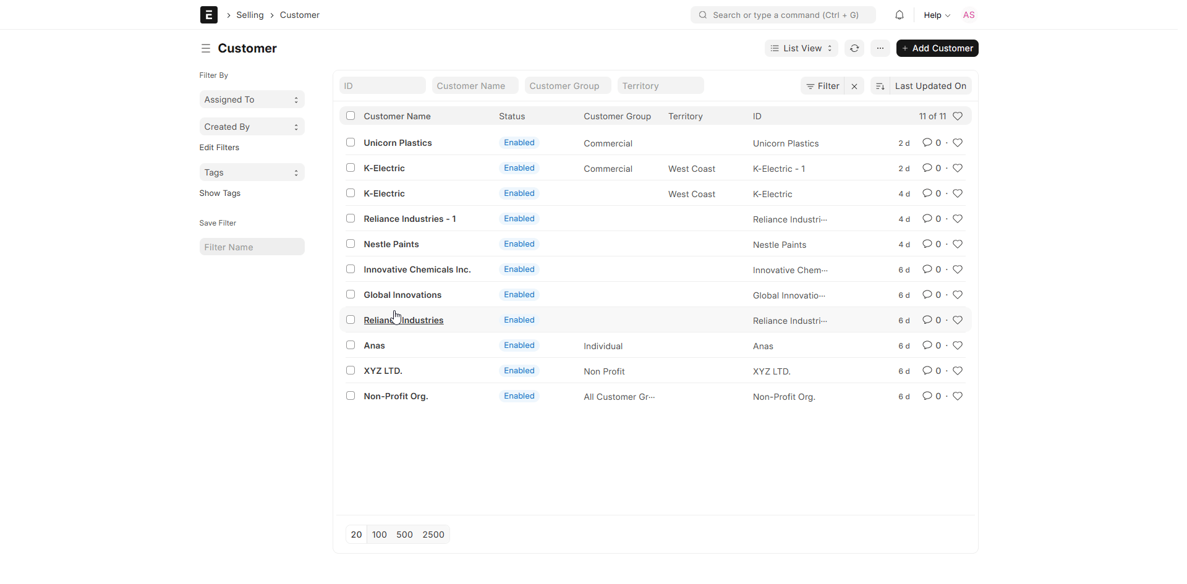This screenshot has width=1187, height=584.
Task: Toggle the sidebar hamburger icon
Action: [206, 48]
